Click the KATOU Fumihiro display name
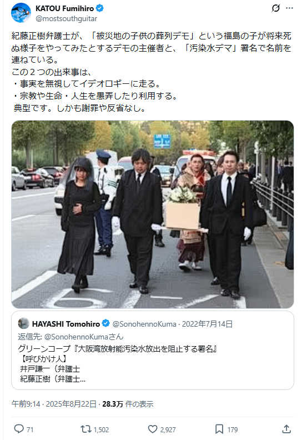The image size is (302, 440). (x=65, y=8)
